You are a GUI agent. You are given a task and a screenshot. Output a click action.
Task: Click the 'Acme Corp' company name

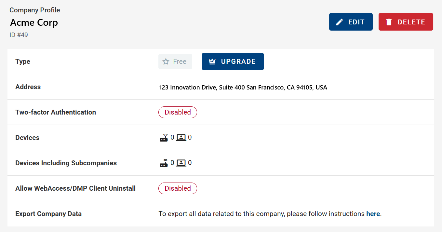click(x=34, y=22)
